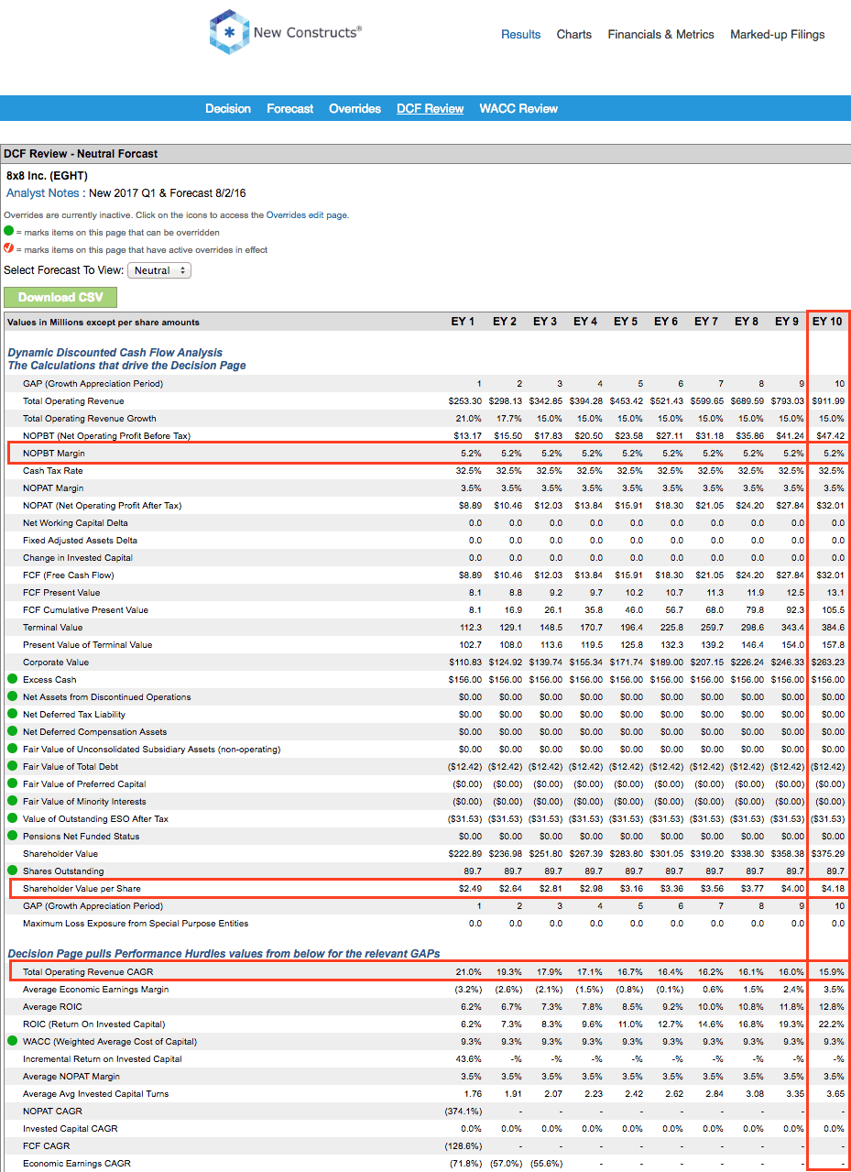The height and width of the screenshot is (1172, 851).
Task: Click the Dynamic Discounted Cash Flow Analysis heading
Action: click(x=115, y=352)
